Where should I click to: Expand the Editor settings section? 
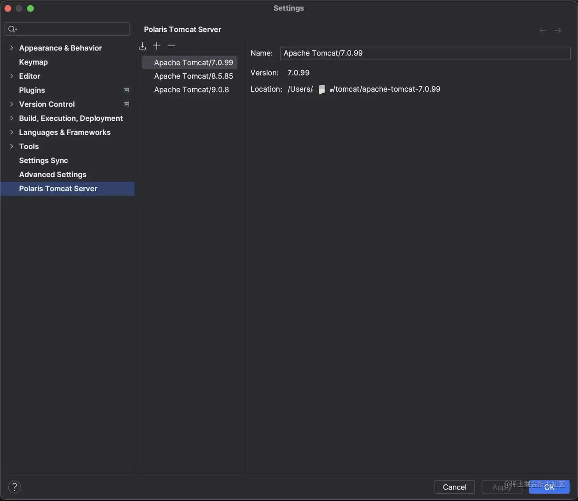click(11, 76)
